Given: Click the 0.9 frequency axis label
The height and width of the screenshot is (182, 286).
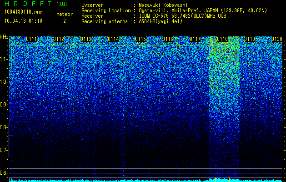Looking at the screenshot, I should [x=4, y=105].
